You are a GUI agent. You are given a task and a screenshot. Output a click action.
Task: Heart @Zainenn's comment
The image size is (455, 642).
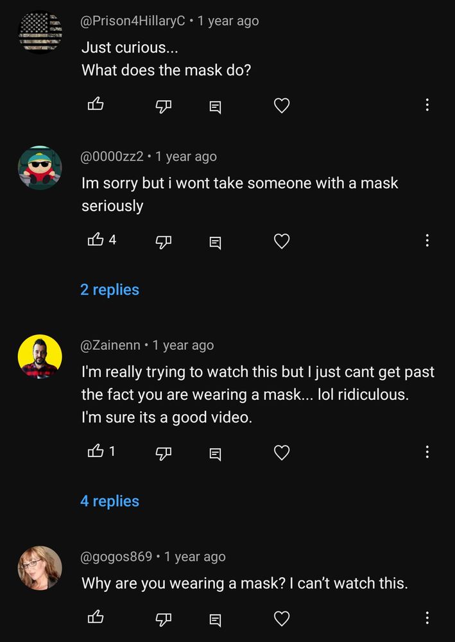(x=281, y=452)
